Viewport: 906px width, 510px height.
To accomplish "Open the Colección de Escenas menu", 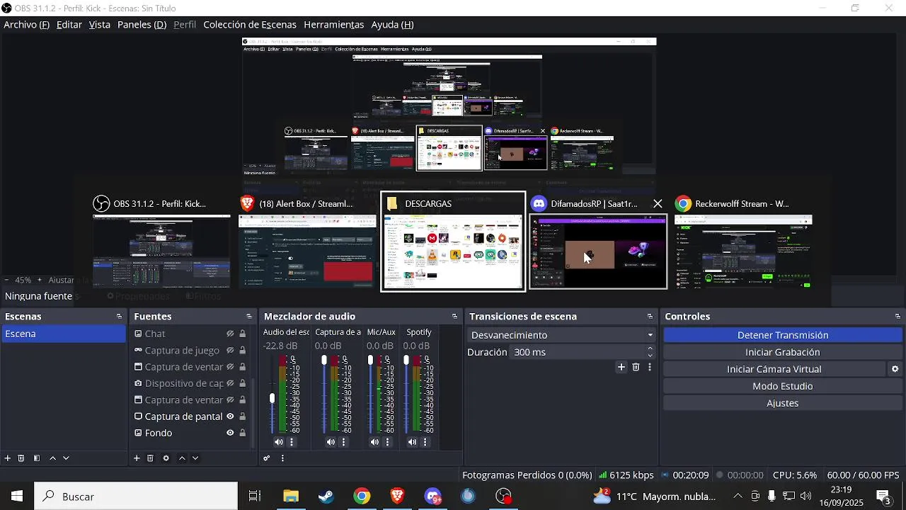I will (x=250, y=24).
